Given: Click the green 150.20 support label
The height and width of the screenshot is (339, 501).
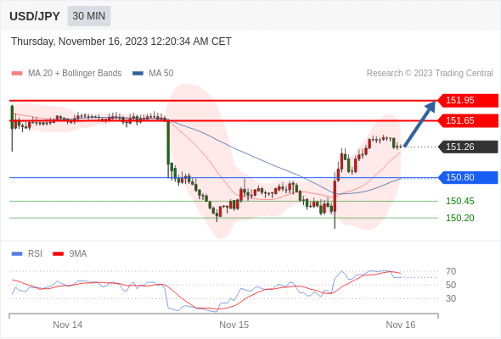Looking at the screenshot, I should click(459, 218).
